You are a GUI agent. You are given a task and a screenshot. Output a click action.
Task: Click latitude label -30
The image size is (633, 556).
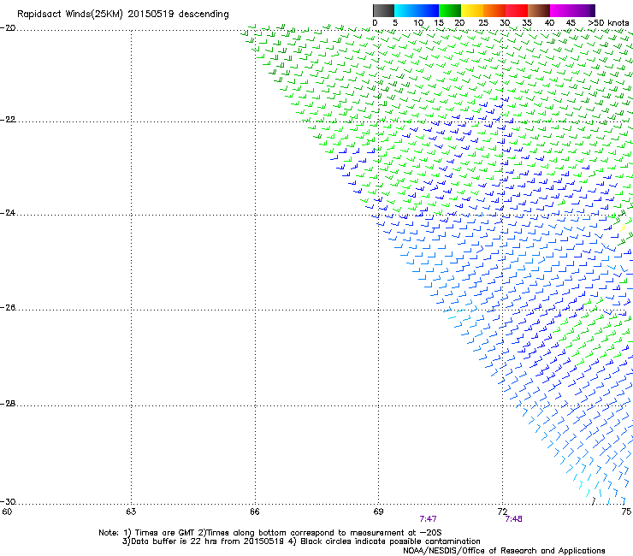(x=8, y=501)
